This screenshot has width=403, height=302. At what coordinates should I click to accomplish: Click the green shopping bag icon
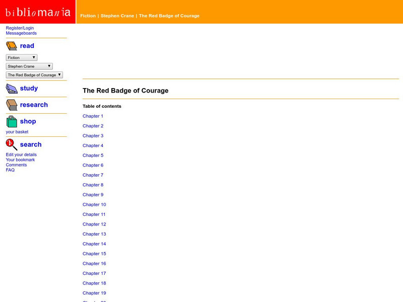(12, 121)
